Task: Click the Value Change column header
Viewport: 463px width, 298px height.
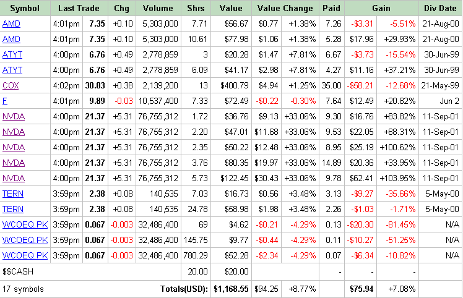Action: point(285,8)
